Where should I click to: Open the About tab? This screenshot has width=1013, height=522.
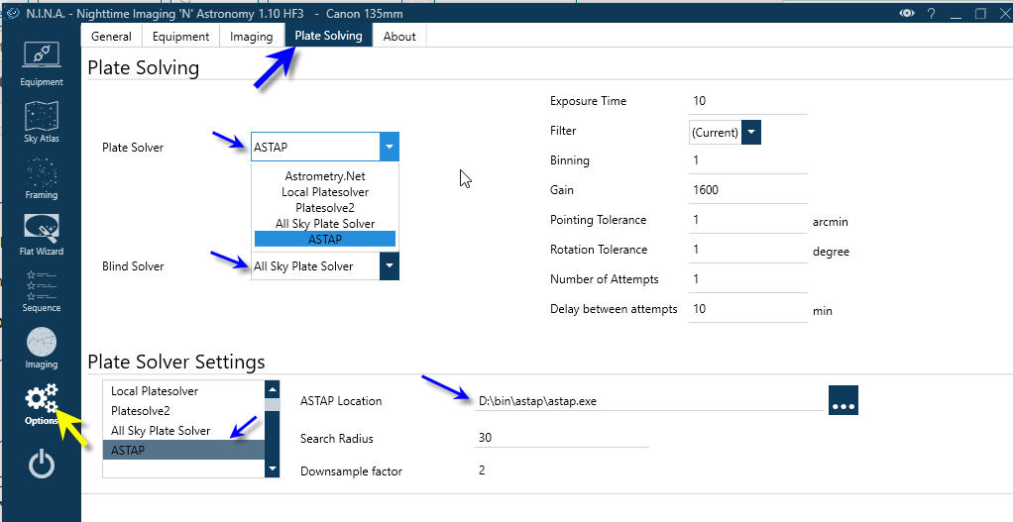click(399, 36)
